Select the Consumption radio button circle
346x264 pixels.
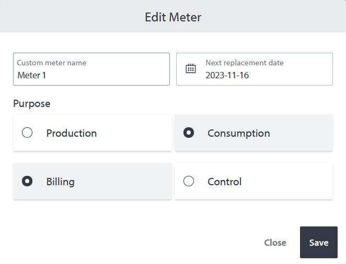(189, 133)
